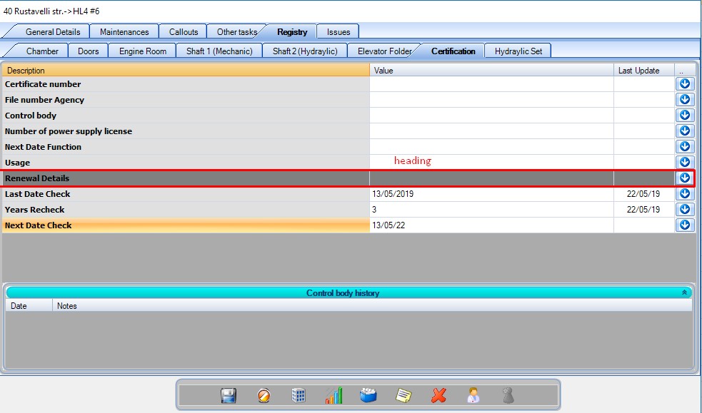Viewport: 702px width, 413px height.
Task: Click the Years Recheck value cell
Action: [x=491, y=210]
